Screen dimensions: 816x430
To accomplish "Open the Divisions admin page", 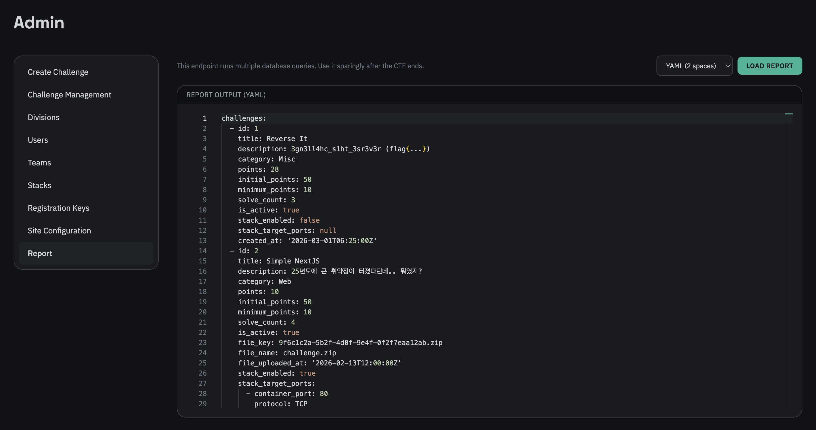I will point(43,118).
